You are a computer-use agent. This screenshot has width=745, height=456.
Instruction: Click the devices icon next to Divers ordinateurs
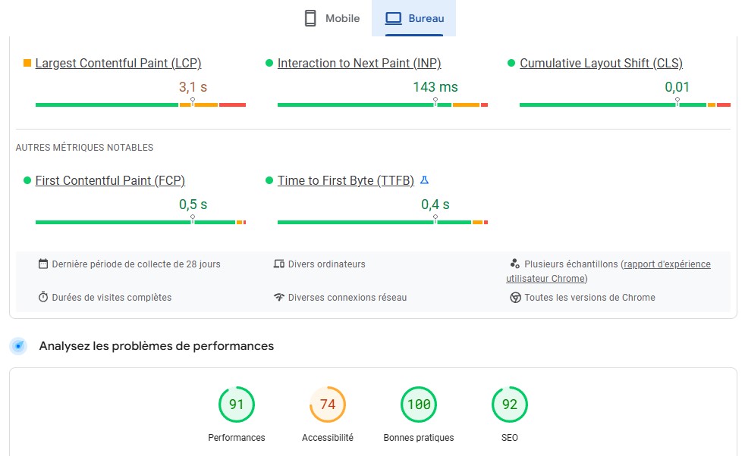pos(279,264)
